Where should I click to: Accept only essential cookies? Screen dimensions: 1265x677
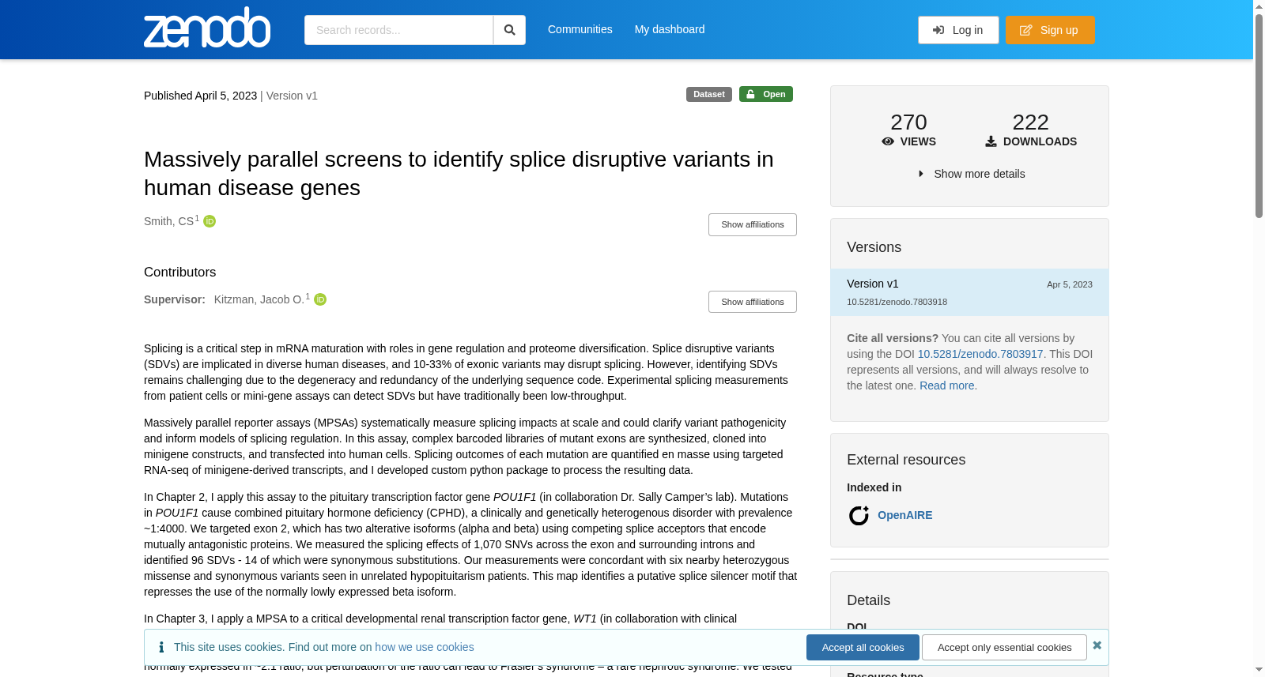1004,647
